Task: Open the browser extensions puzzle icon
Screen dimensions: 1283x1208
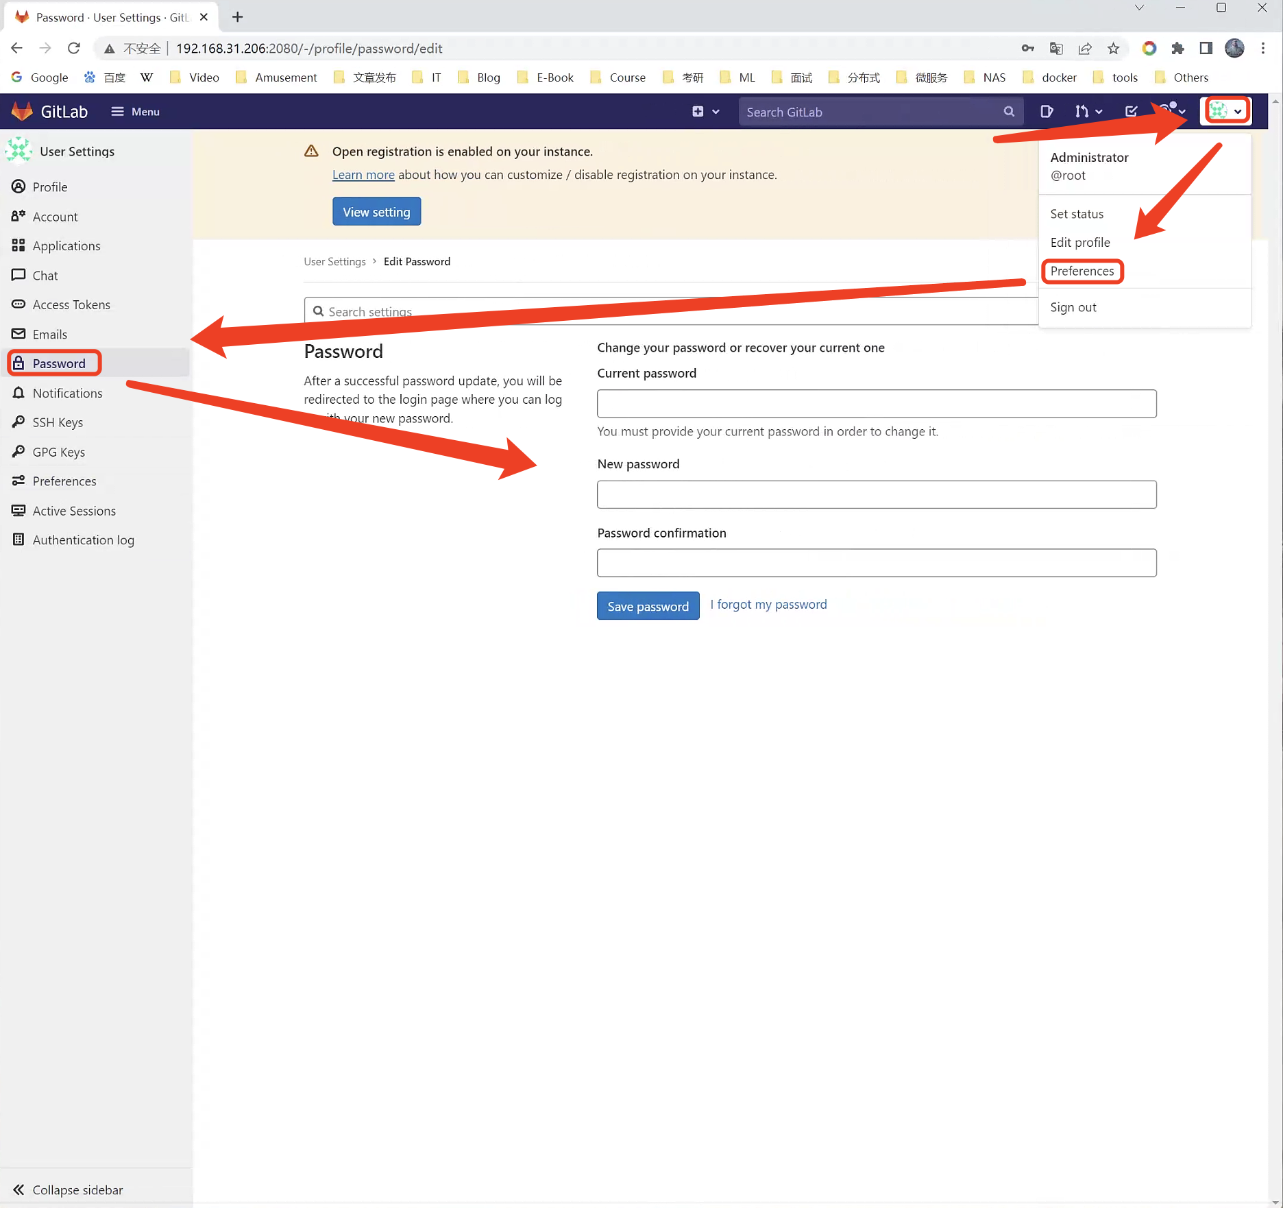Action: 1177,49
